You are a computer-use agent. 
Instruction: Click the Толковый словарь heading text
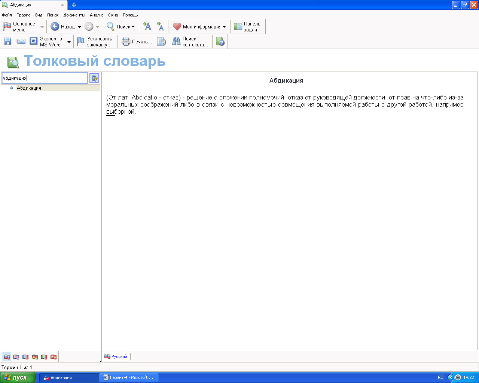tap(95, 61)
